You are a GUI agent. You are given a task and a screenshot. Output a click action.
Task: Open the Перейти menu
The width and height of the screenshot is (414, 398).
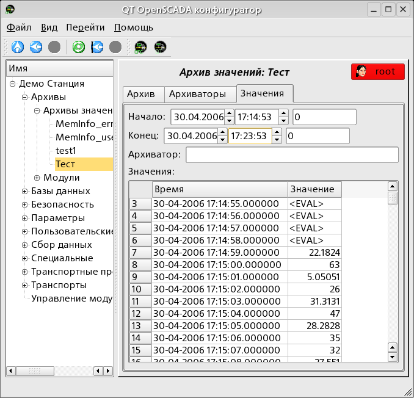tap(85, 27)
